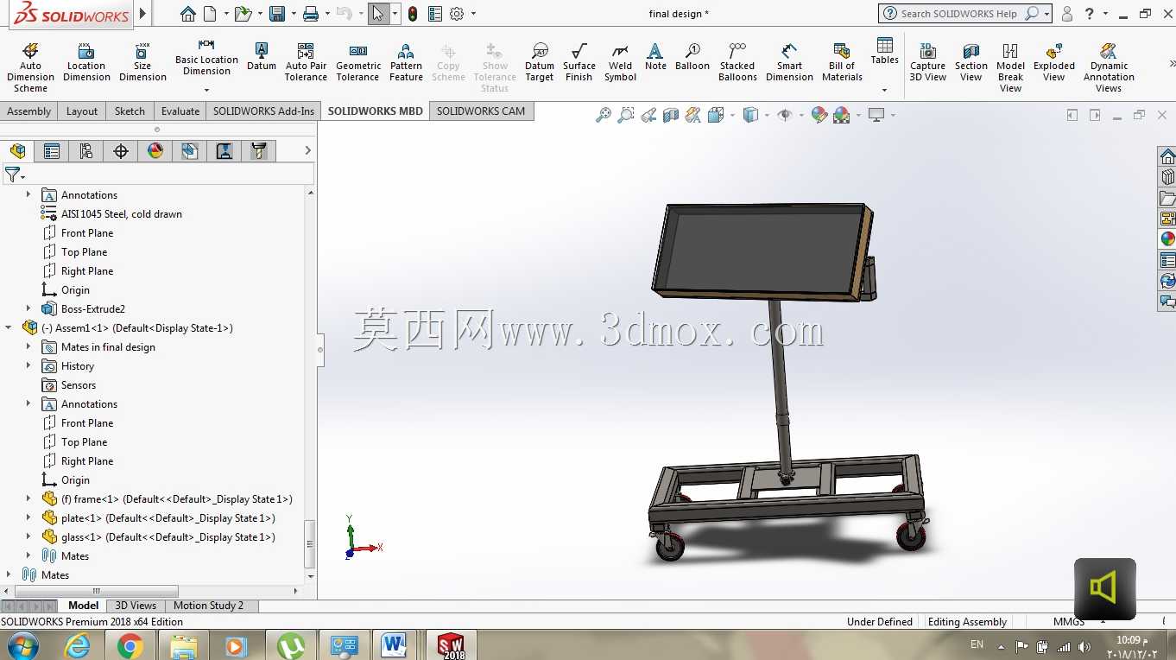Open the Tables dropdown
Screen dimensions: 1176x660
[885, 90]
